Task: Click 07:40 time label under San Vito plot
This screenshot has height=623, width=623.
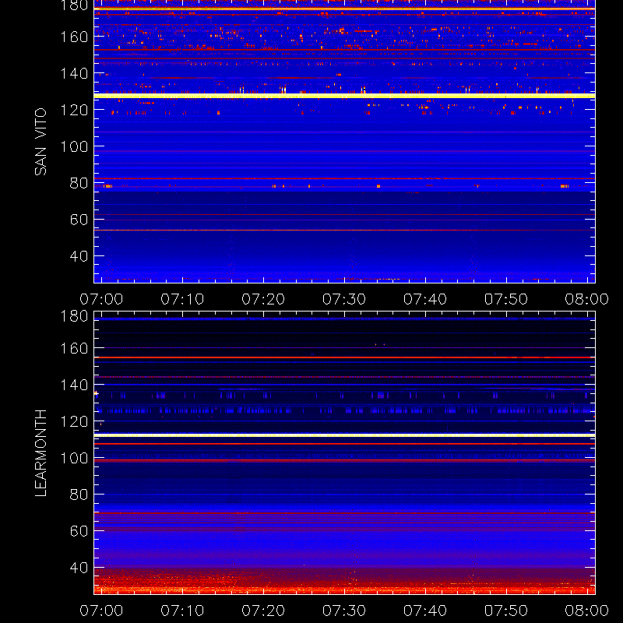Action: (425, 299)
